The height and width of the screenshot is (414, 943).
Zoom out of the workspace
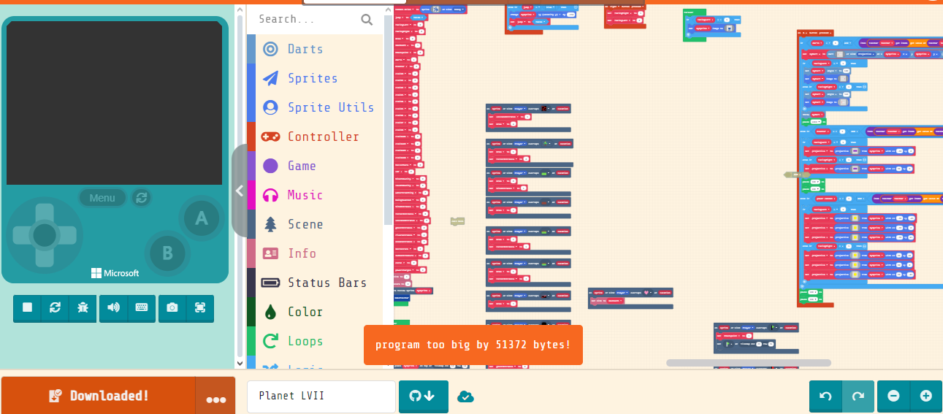tap(893, 396)
